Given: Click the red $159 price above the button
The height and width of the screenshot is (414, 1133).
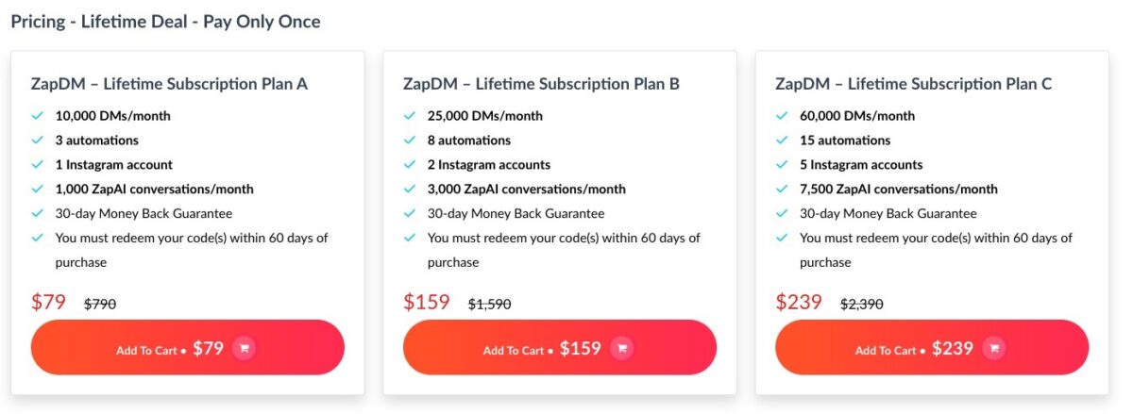Looking at the screenshot, I should pyautogui.click(x=427, y=303).
